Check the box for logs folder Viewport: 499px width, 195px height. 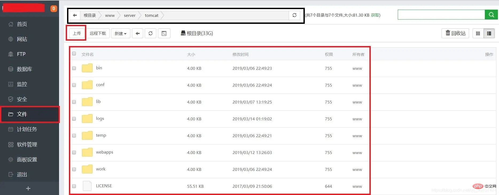(x=74, y=119)
